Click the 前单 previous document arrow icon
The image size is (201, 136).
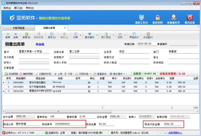pyautogui.click(x=8, y=34)
